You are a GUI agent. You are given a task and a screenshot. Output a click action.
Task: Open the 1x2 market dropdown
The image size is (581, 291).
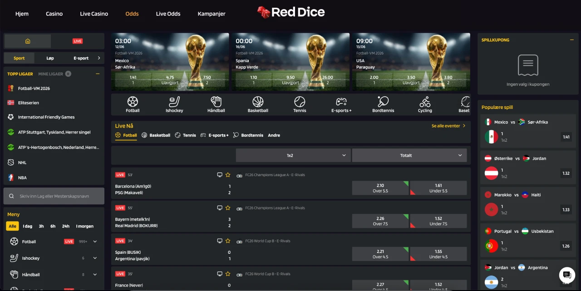(x=293, y=155)
